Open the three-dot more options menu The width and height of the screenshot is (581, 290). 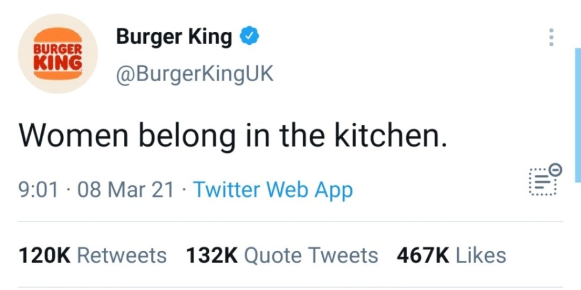click(x=550, y=37)
